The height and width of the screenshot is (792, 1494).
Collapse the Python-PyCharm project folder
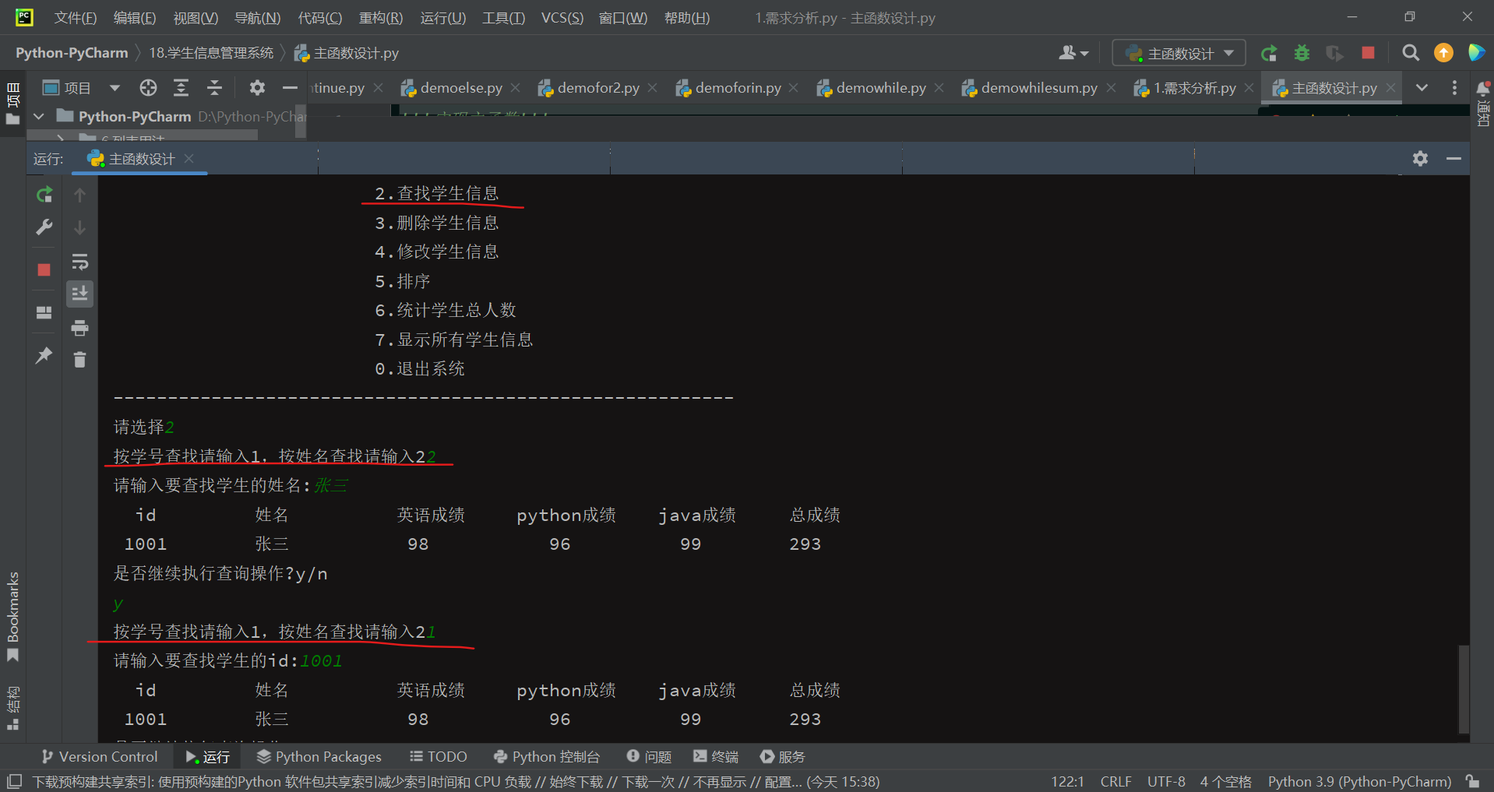coord(38,116)
